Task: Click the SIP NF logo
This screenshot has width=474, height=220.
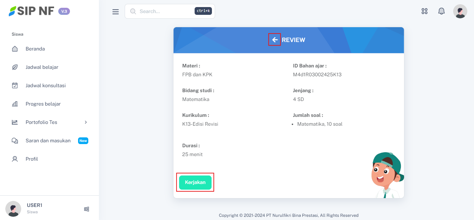Action: 31,11
